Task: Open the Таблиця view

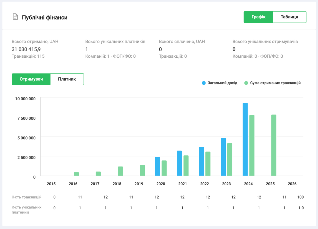Action: pos(289,17)
